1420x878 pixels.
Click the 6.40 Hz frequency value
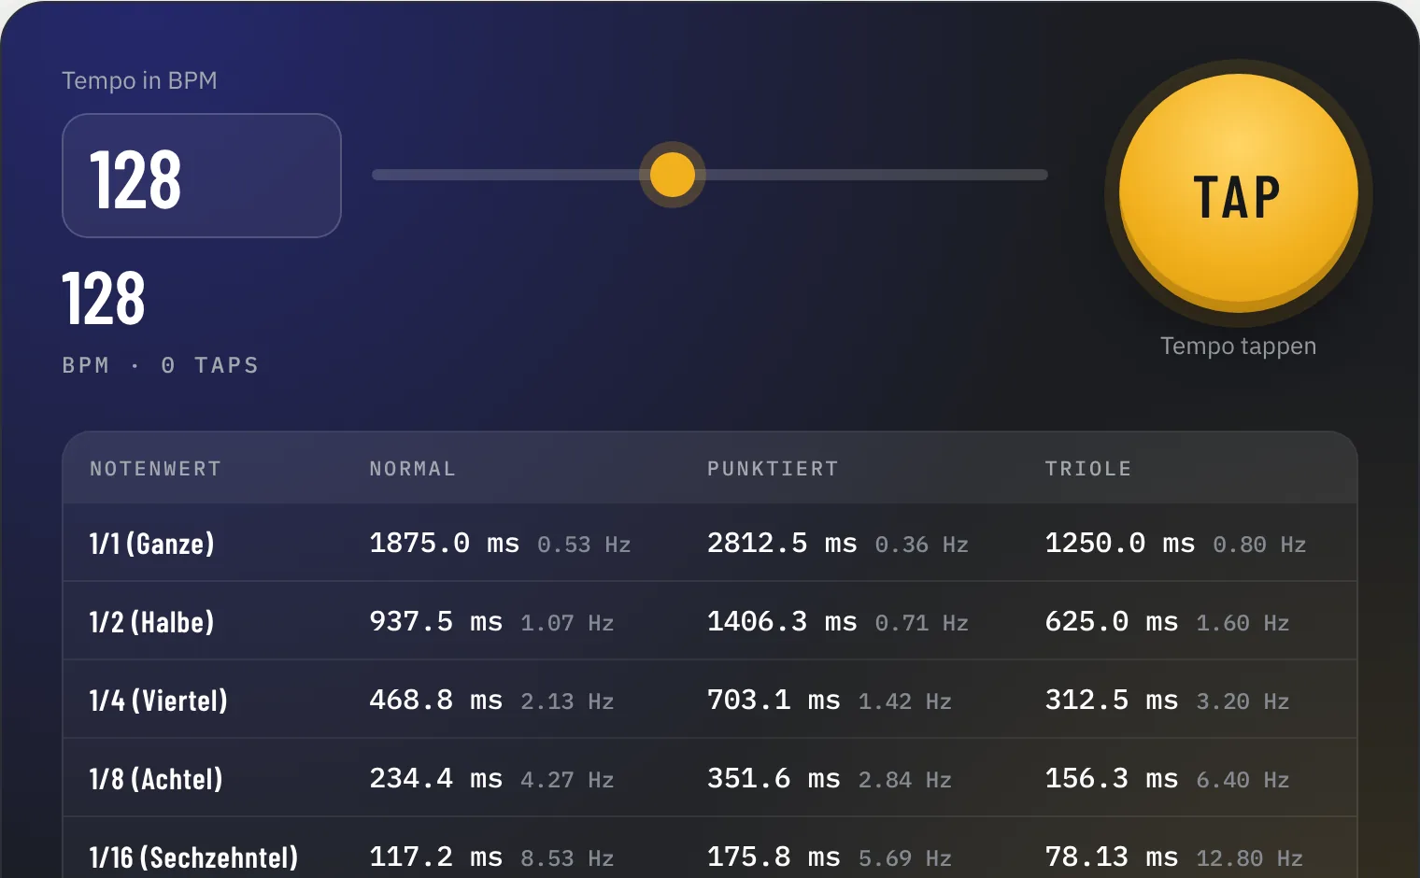[x=1242, y=780]
